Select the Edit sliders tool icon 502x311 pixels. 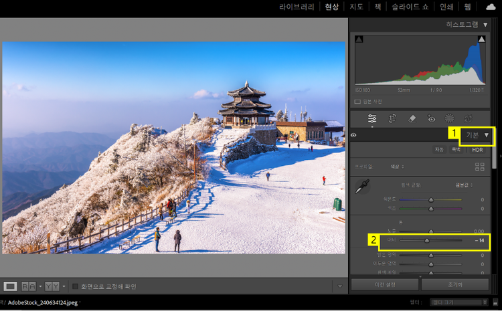pyautogui.click(x=372, y=118)
